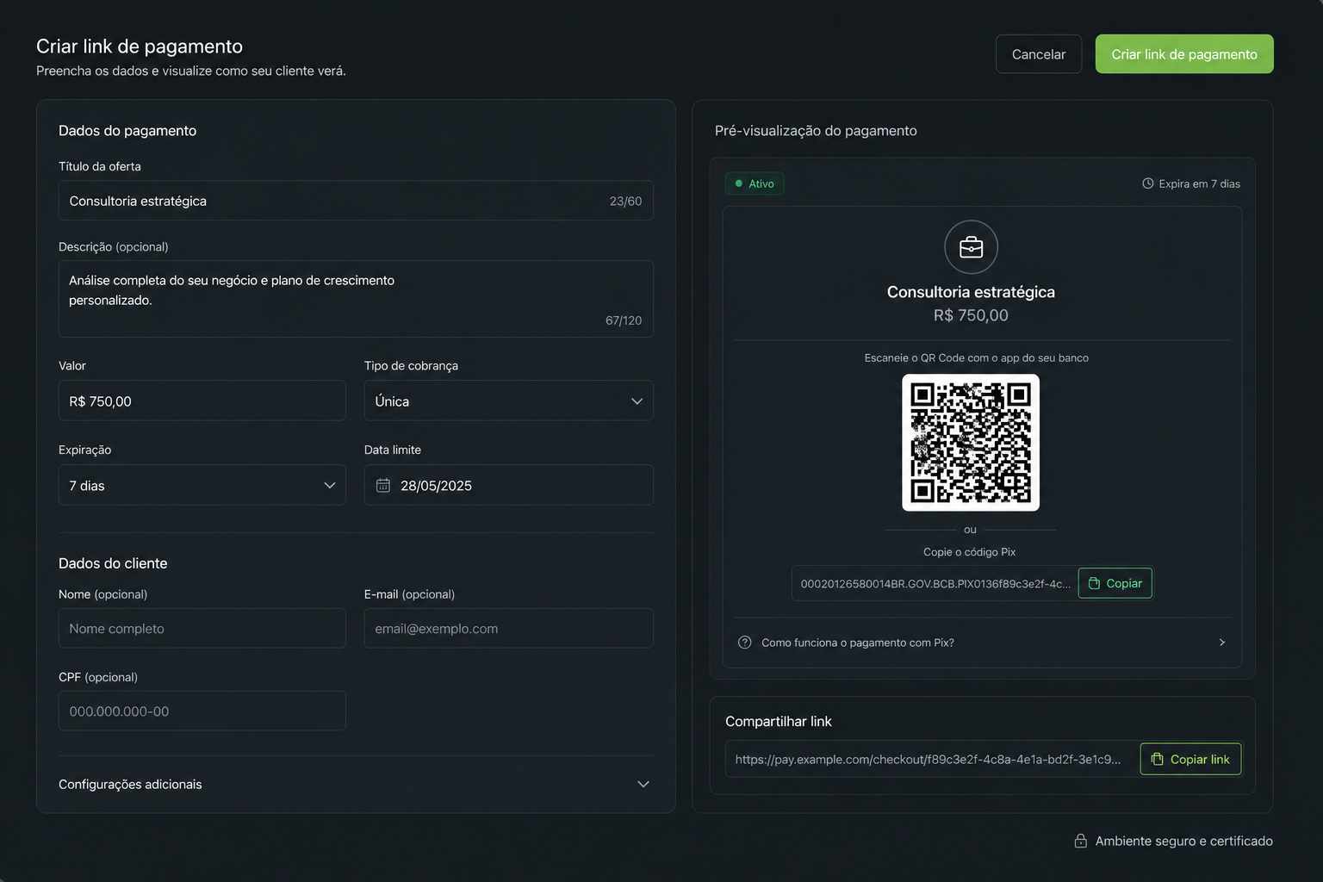Viewport: 1323px width, 882px height.
Task: Click the down arrow in the 7 dias field
Action: 329,486
